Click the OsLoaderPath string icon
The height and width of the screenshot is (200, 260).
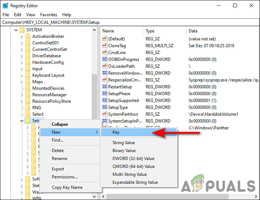(104, 66)
